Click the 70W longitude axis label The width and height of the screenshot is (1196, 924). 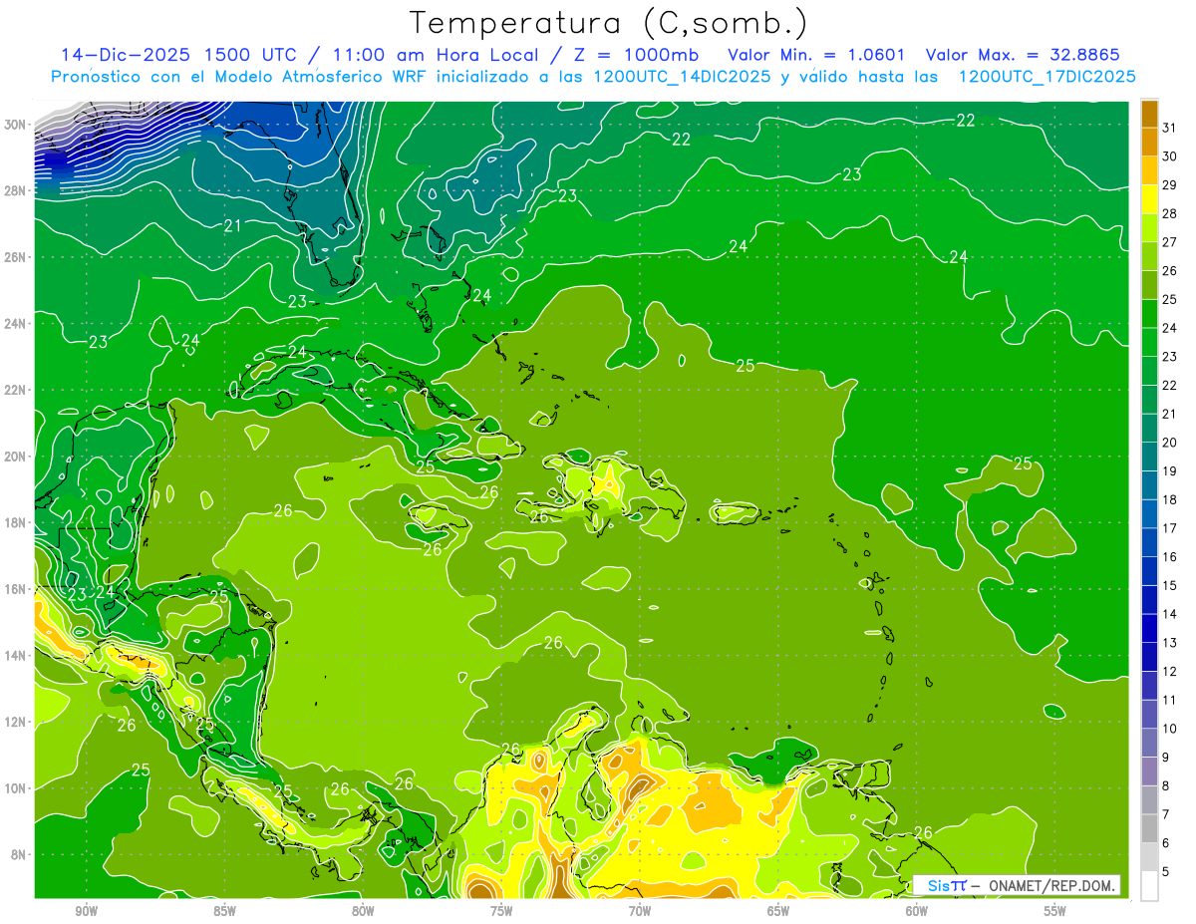click(x=640, y=911)
